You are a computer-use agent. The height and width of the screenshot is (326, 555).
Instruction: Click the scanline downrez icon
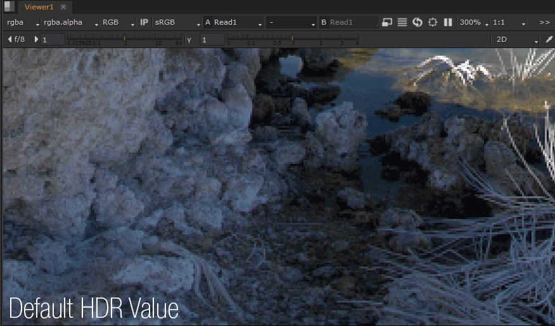click(402, 22)
